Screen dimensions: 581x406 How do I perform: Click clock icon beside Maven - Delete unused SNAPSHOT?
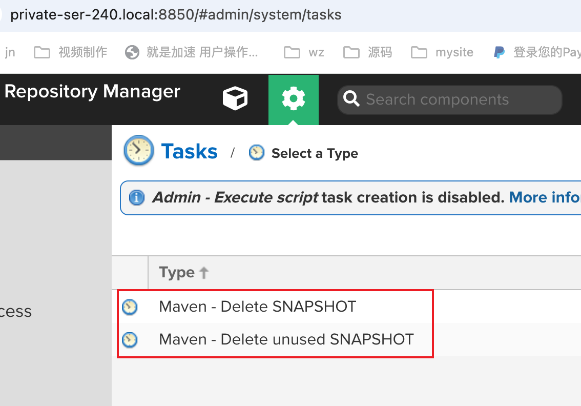[130, 339]
